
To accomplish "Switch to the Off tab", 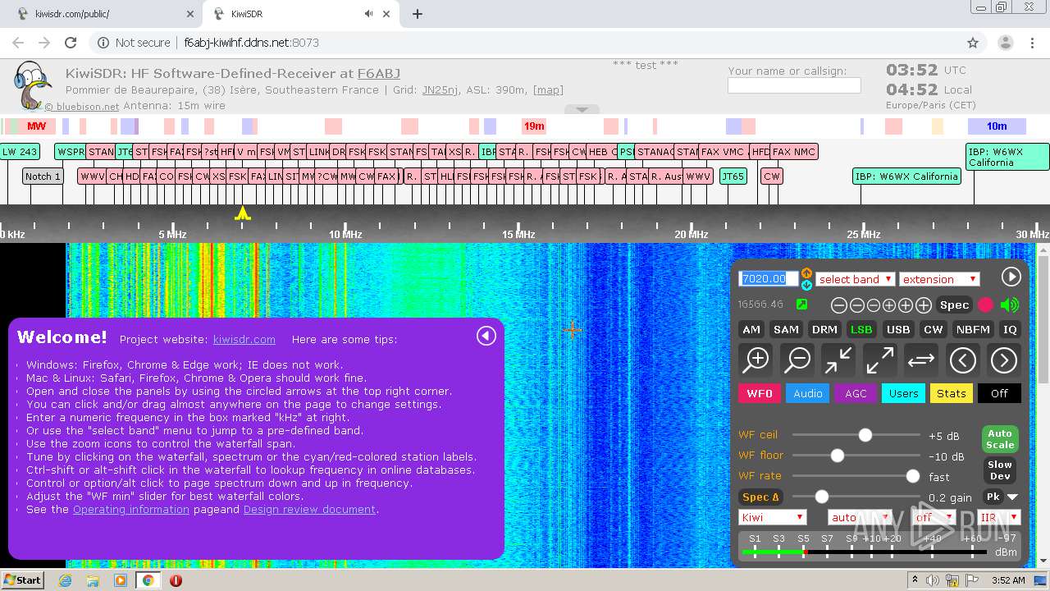I will coord(999,393).
